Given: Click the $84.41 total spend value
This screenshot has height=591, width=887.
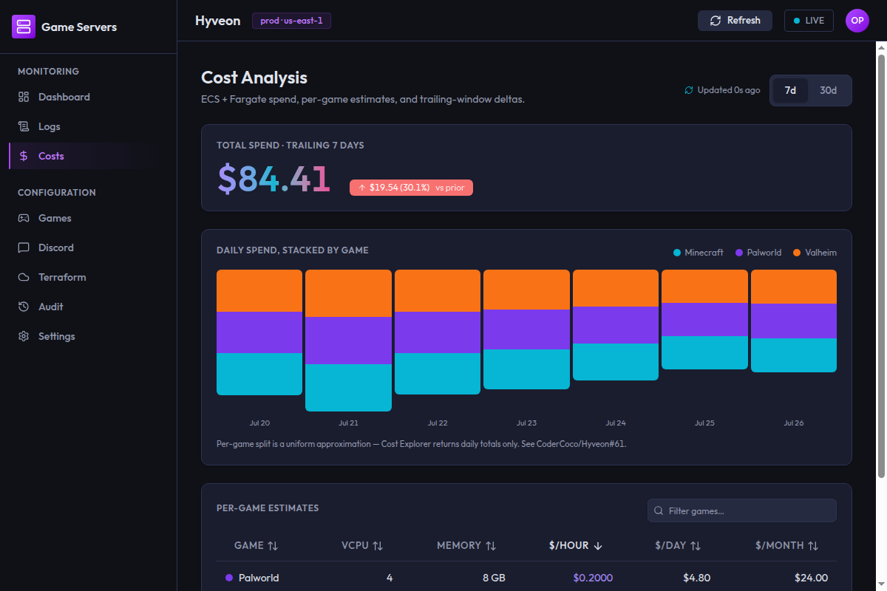Looking at the screenshot, I should pos(273,180).
